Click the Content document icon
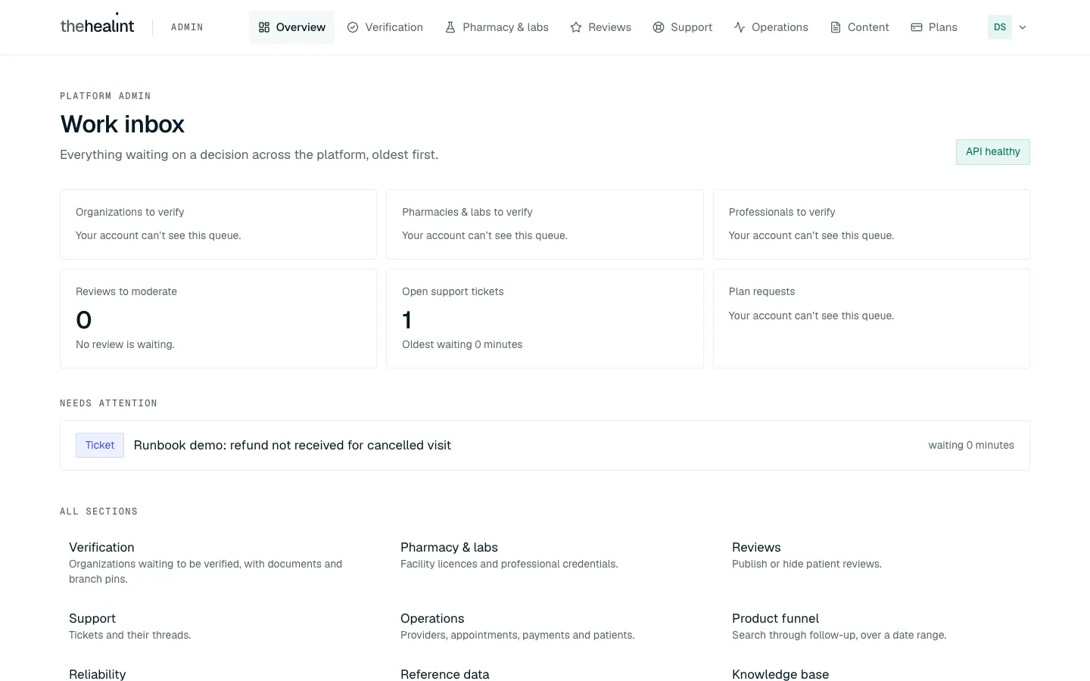 pos(836,27)
